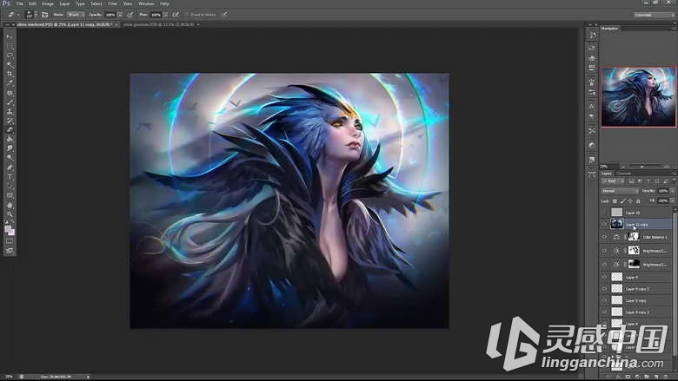Viewport: 678px width, 381px height.
Task: Switch to the Channels tab
Action: click(623, 174)
